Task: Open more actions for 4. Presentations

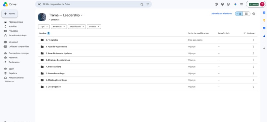Action: point(253,67)
